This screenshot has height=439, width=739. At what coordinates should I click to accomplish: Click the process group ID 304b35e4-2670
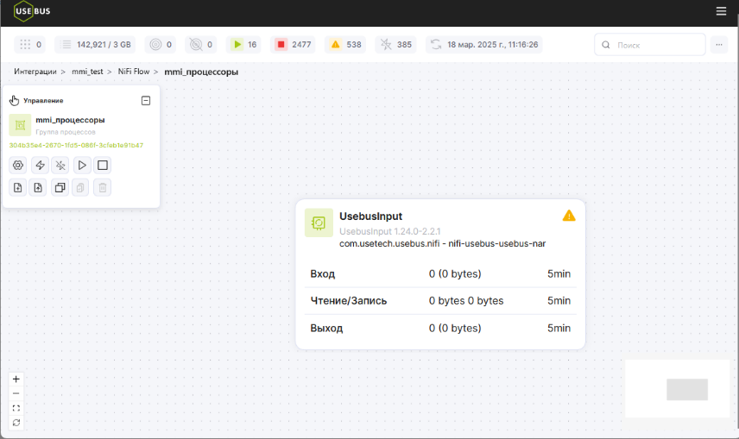click(x=76, y=145)
